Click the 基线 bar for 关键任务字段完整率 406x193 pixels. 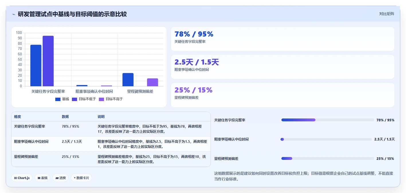click(x=36, y=65)
